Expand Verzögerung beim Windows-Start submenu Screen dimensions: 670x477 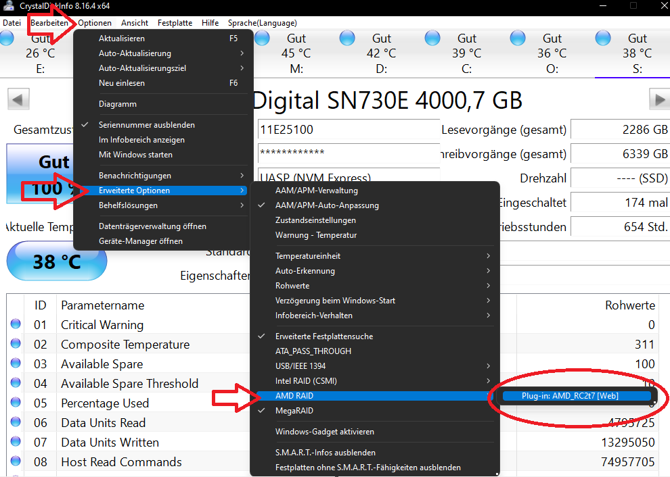(x=375, y=301)
